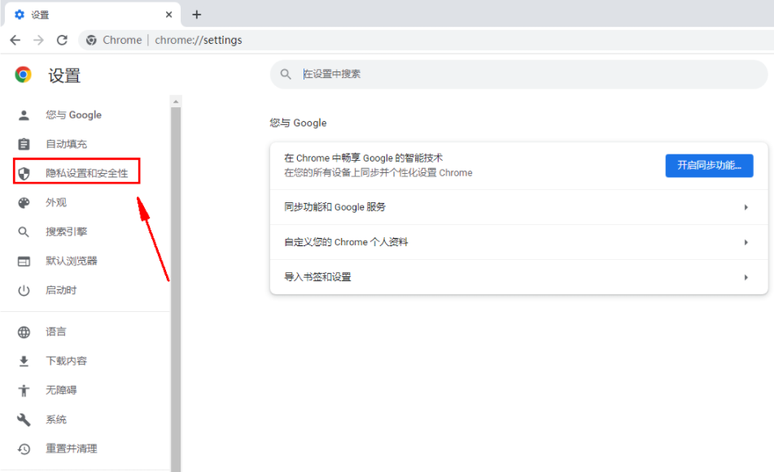This screenshot has height=472, width=774.
Task: Click the 您与 Google section heading
Action: (298, 123)
